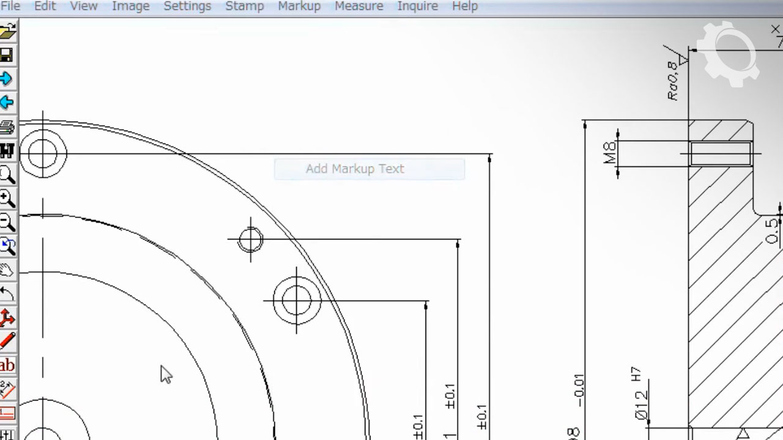Open the Measure menu
Image resolution: width=783 pixels, height=440 pixels.
coord(358,6)
